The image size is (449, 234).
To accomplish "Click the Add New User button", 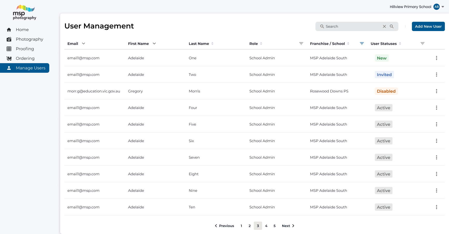I will [x=428, y=26].
